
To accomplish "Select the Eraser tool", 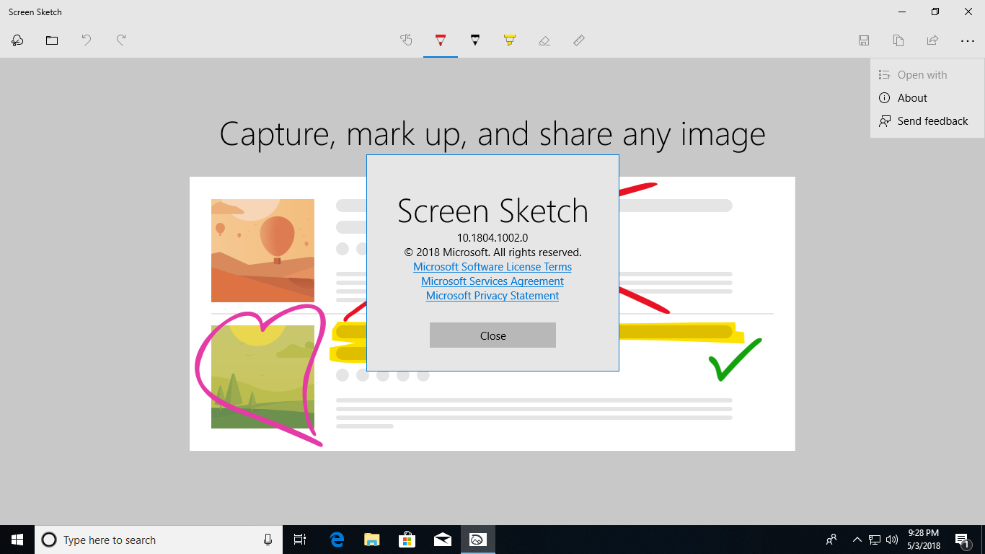I will pyautogui.click(x=544, y=40).
